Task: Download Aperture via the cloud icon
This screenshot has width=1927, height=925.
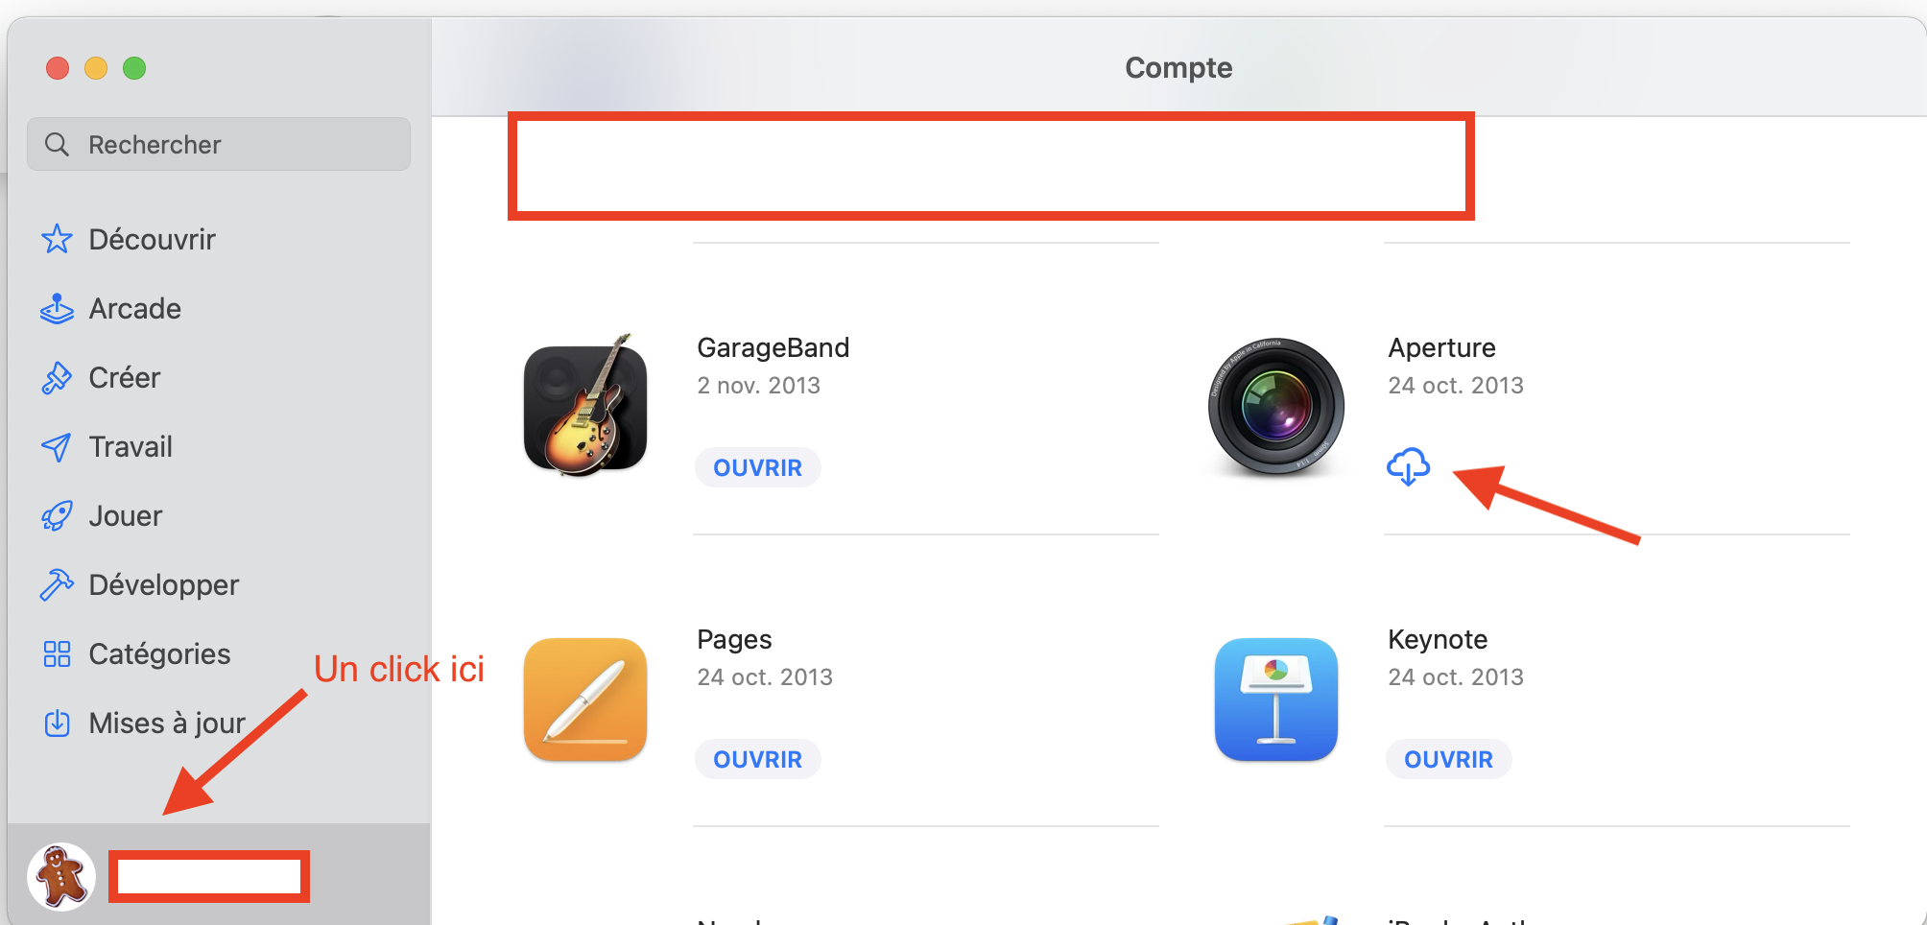Action: pos(1408,466)
